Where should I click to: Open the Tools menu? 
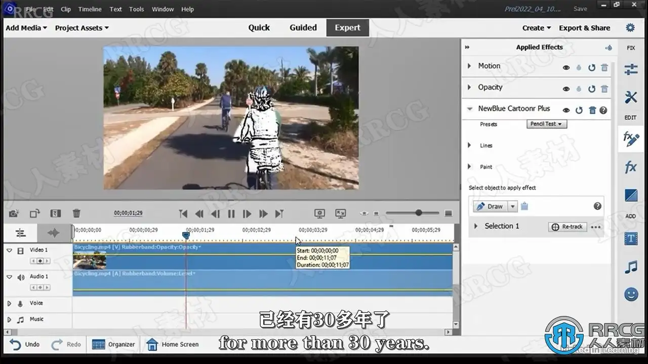[x=137, y=9]
